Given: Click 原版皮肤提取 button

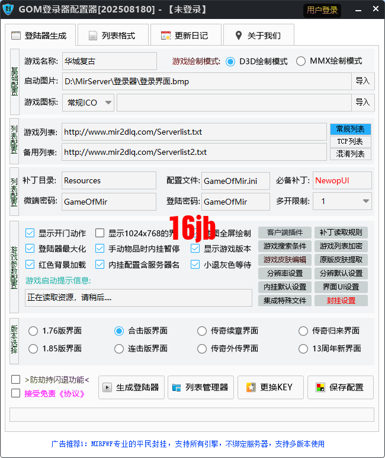Looking at the screenshot, I should click(341, 260).
